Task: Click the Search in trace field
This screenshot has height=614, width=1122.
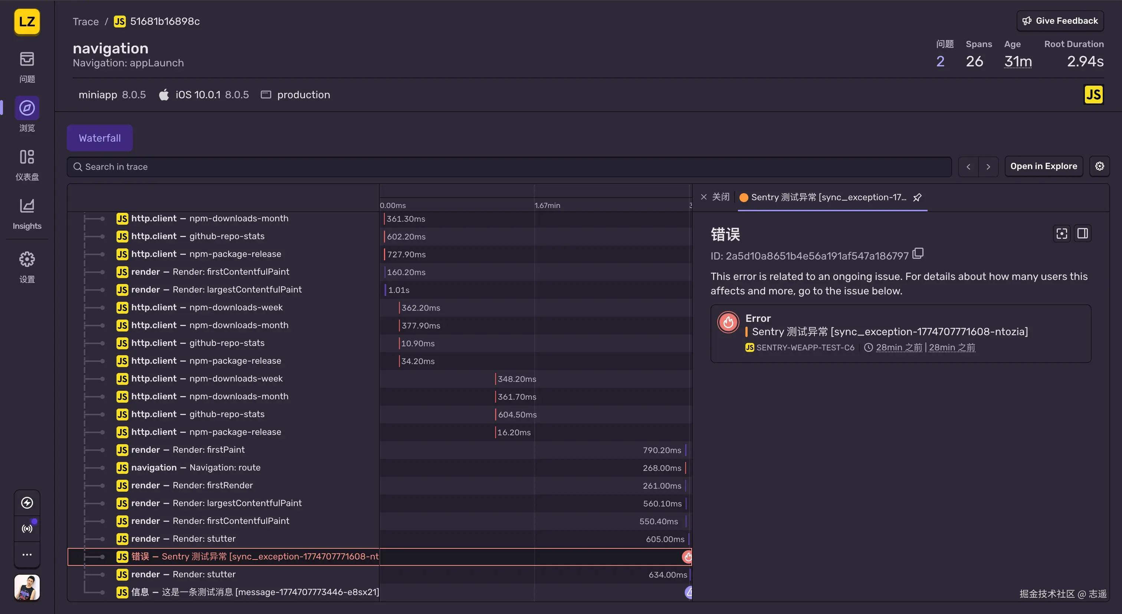Action: pyautogui.click(x=509, y=167)
